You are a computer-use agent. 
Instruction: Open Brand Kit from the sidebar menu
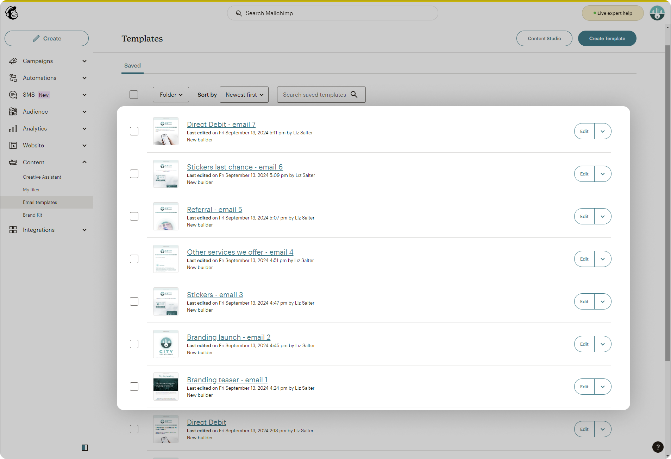(x=32, y=215)
